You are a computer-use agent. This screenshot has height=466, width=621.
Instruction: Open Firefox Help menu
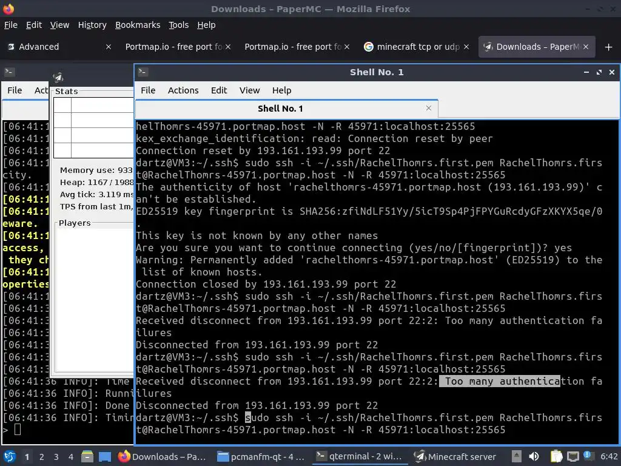(206, 25)
